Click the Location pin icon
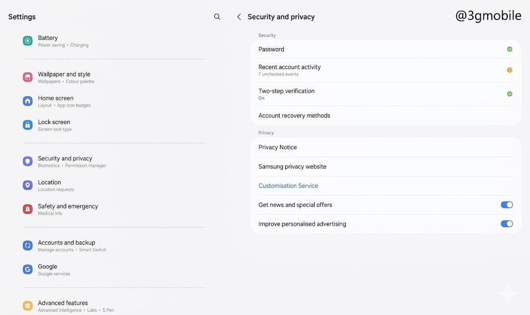 click(x=27, y=185)
